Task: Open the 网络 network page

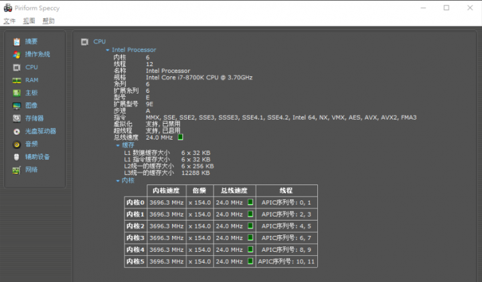Action: point(31,169)
